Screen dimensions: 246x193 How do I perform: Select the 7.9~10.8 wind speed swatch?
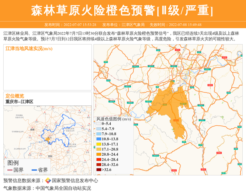(x=99, y=134)
